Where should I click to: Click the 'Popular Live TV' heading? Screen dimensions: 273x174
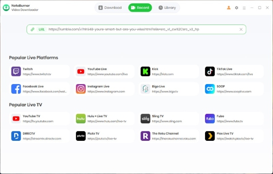26,105
